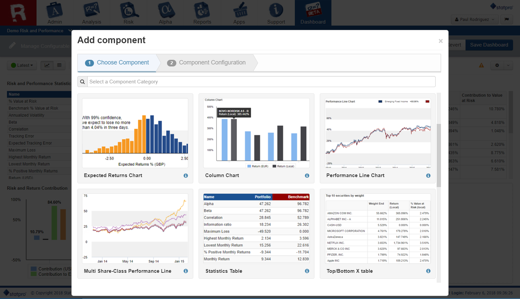The image size is (520, 299).
Task: Click info icon for Column Chart
Action: (307, 176)
